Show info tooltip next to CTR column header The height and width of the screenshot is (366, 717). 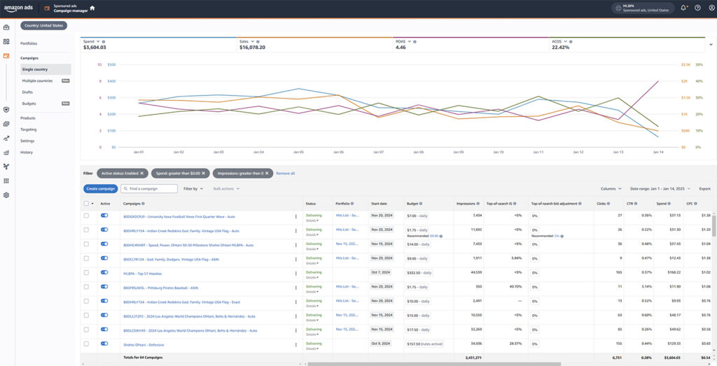[636, 204]
